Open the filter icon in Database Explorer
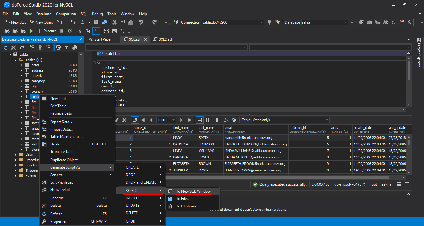 (67, 47)
